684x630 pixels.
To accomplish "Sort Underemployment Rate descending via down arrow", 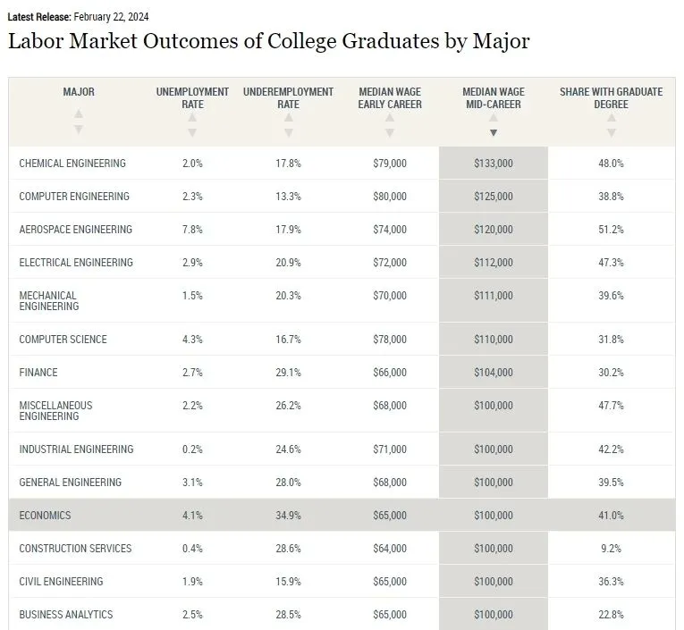I will [288, 133].
